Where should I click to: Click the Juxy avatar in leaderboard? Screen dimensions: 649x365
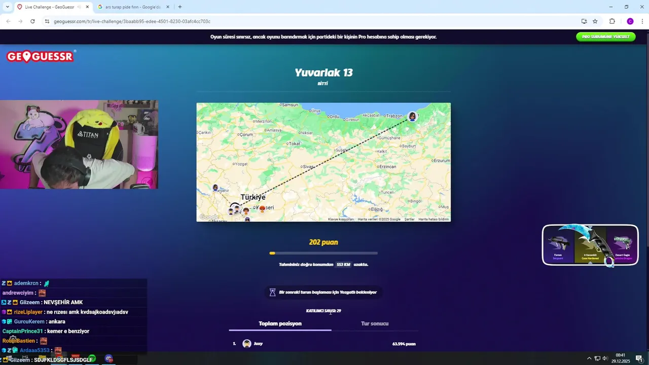[247, 344]
